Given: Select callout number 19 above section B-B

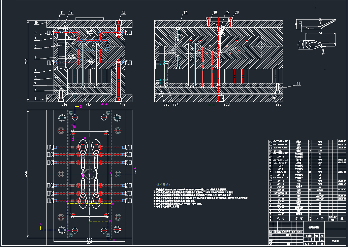Looking at the screenshot, I should (x=227, y=12).
